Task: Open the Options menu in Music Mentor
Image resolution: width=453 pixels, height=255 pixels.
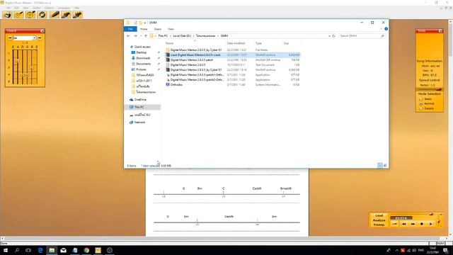Action: (x=49, y=8)
